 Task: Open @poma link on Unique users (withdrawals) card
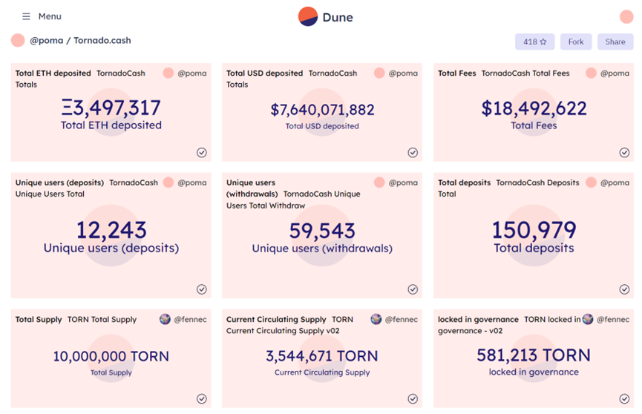coord(403,183)
